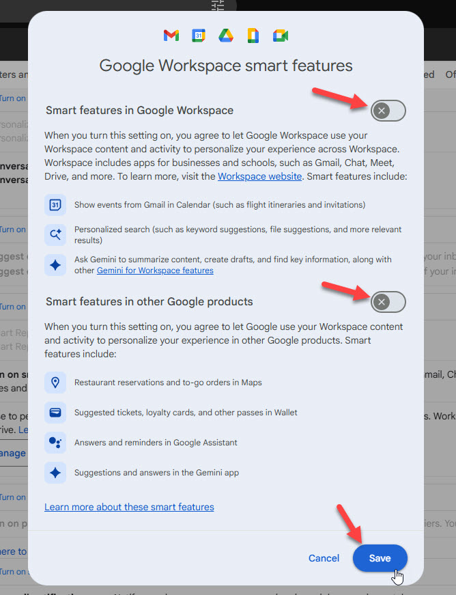Image resolution: width=456 pixels, height=595 pixels.
Task: Click the Save button
Action: point(380,558)
